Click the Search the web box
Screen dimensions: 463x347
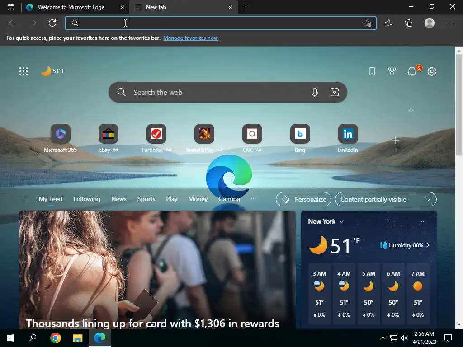click(228, 92)
